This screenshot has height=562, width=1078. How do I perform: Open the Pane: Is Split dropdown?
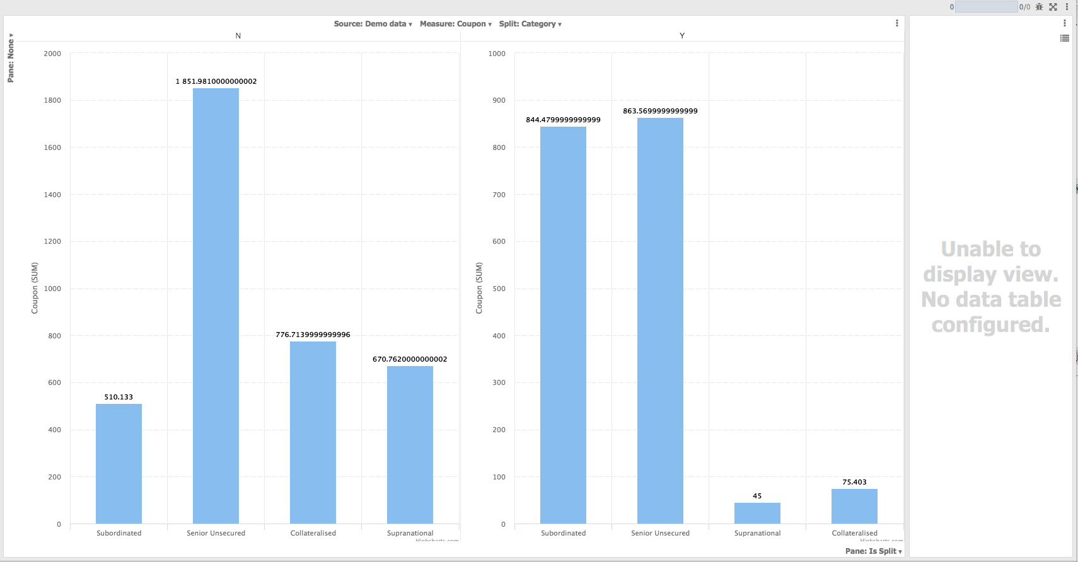(873, 551)
